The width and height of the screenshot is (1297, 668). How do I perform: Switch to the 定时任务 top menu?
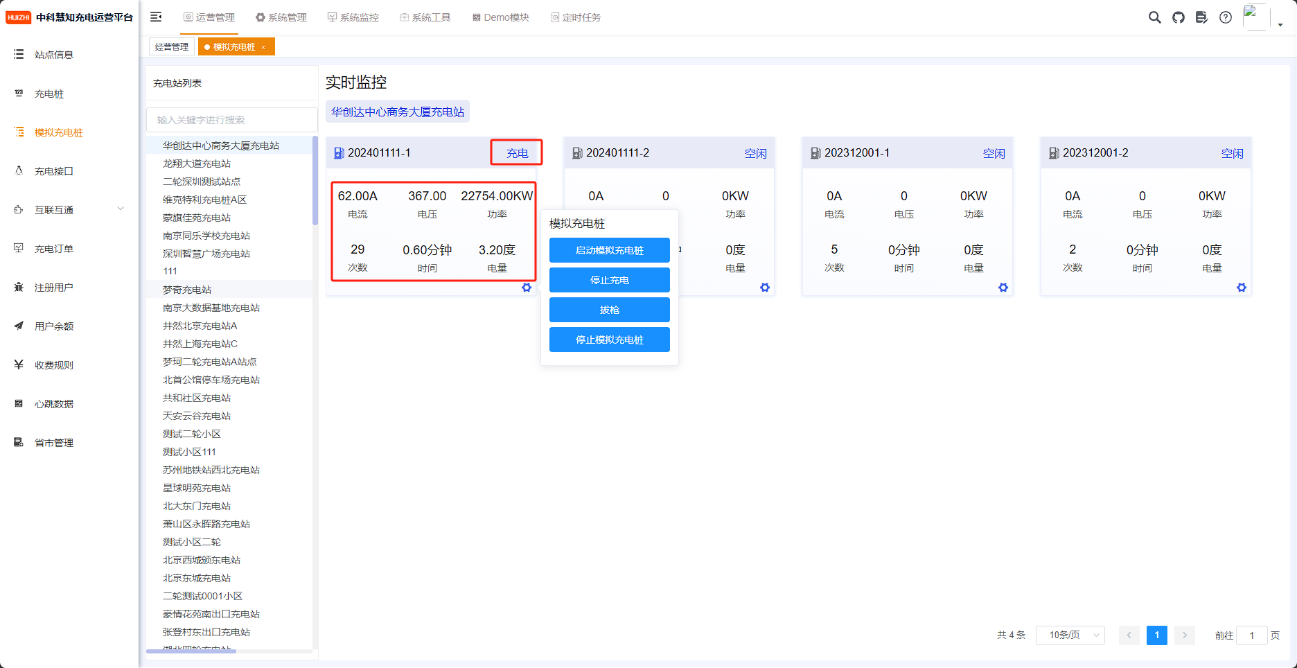click(x=576, y=17)
